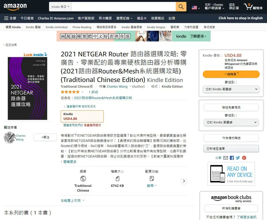This screenshot has width=267, height=220.
Task: Click Charles Wong author avatar
Action: tap(9, 137)
